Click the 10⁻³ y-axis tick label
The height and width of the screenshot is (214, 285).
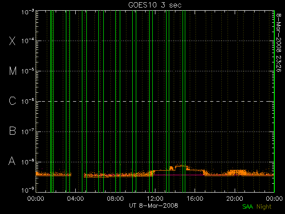[28, 12]
